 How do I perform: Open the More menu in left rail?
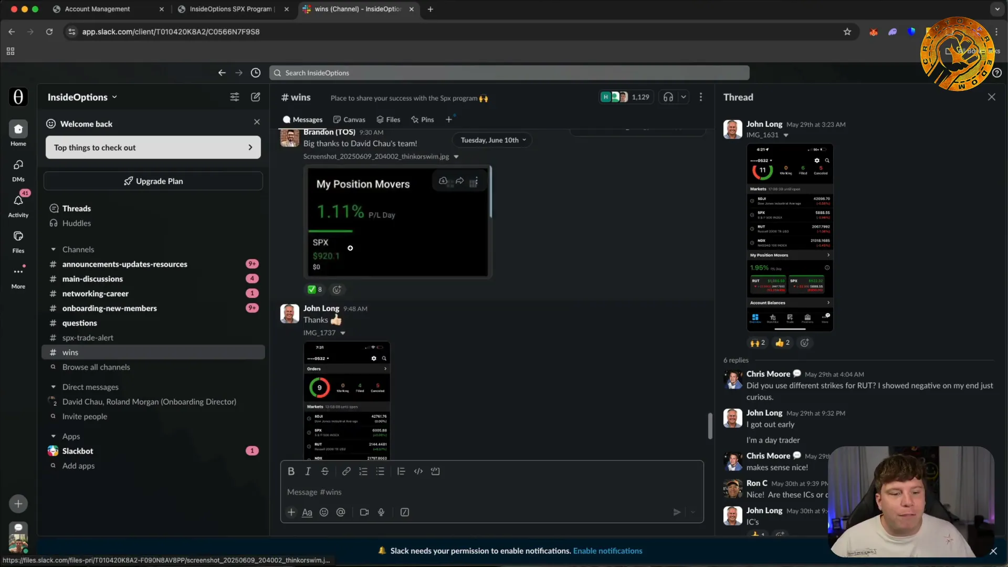pos(18,277)
